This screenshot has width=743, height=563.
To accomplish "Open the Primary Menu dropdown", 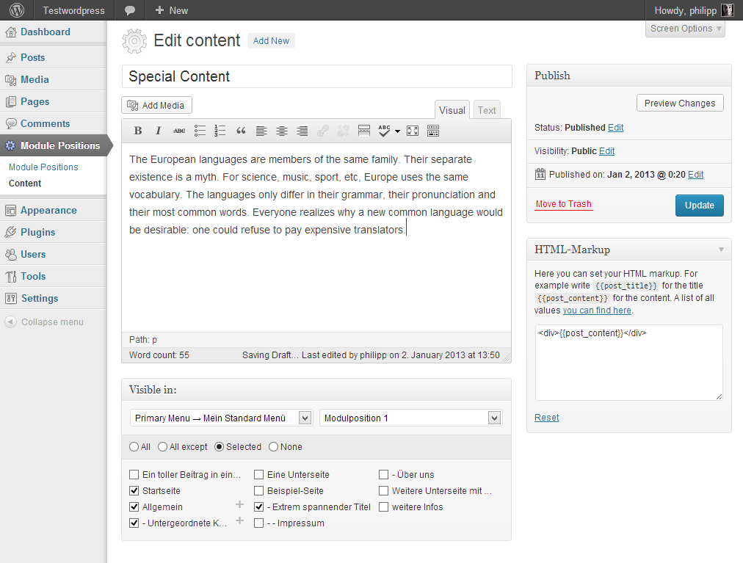I will (x=221, y=418).
